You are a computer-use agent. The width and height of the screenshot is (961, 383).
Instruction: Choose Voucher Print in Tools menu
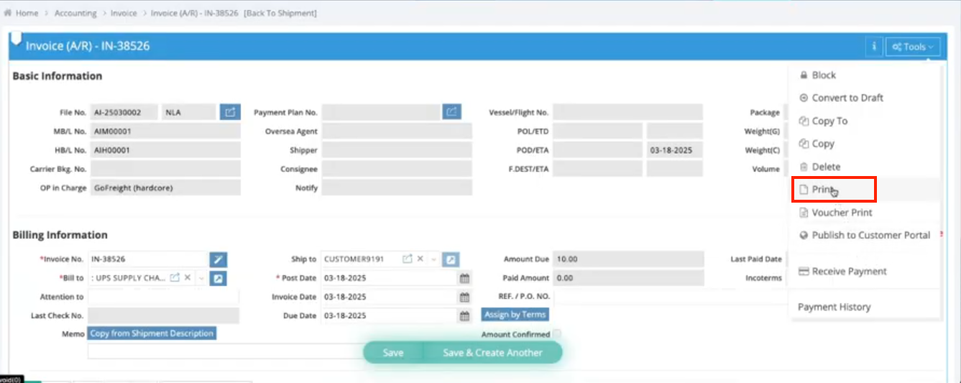[842, 213]
